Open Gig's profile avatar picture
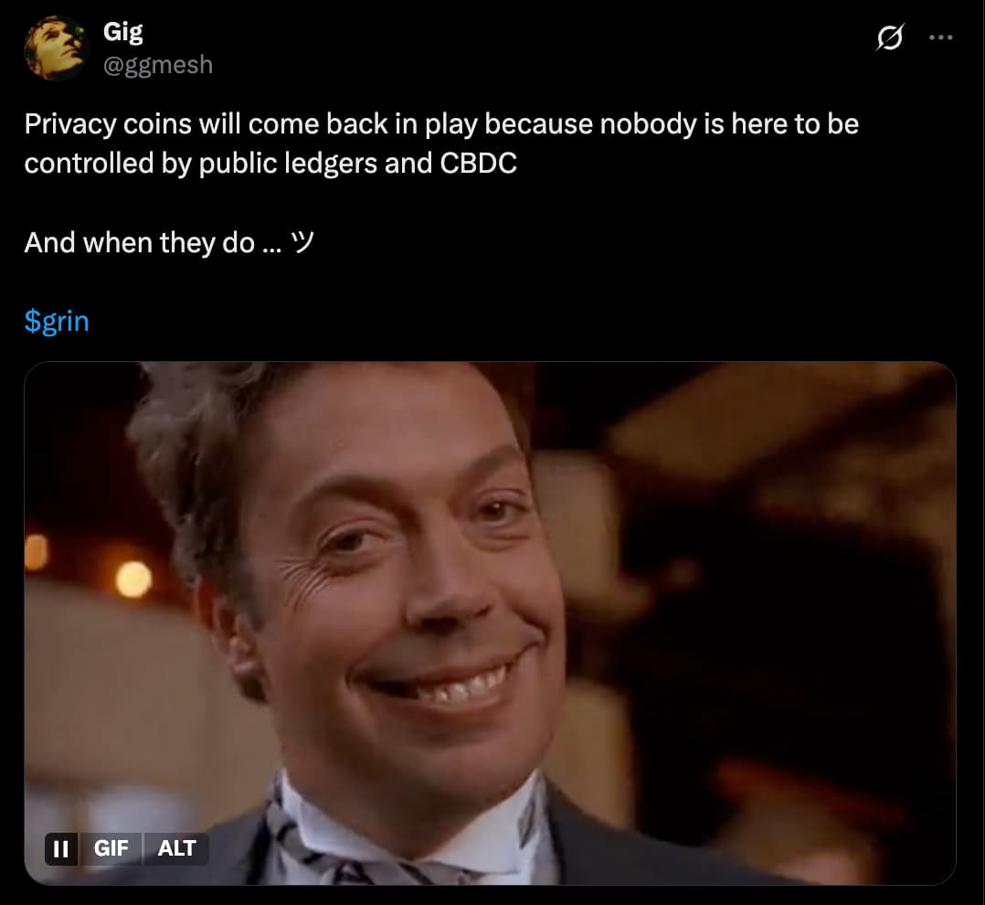 (55, 48)
